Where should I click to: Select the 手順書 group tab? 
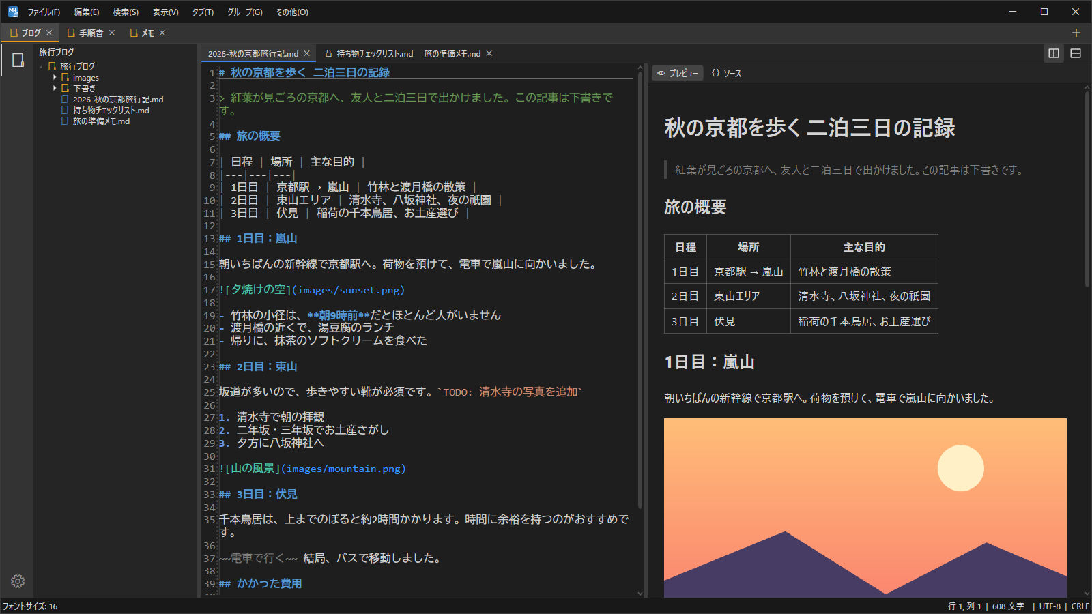(90, 33)
